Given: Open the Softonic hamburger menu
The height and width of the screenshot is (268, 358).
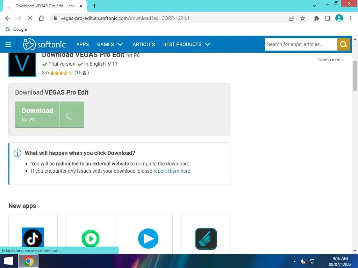Looking at the screenshot, I should coord(8,44).
